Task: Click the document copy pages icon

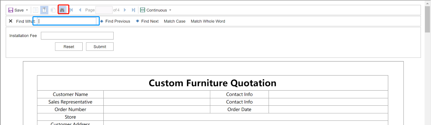Action: [x=53, y=10]
